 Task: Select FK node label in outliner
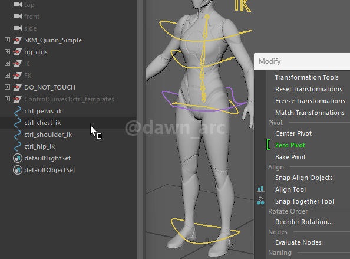[28, 76]
